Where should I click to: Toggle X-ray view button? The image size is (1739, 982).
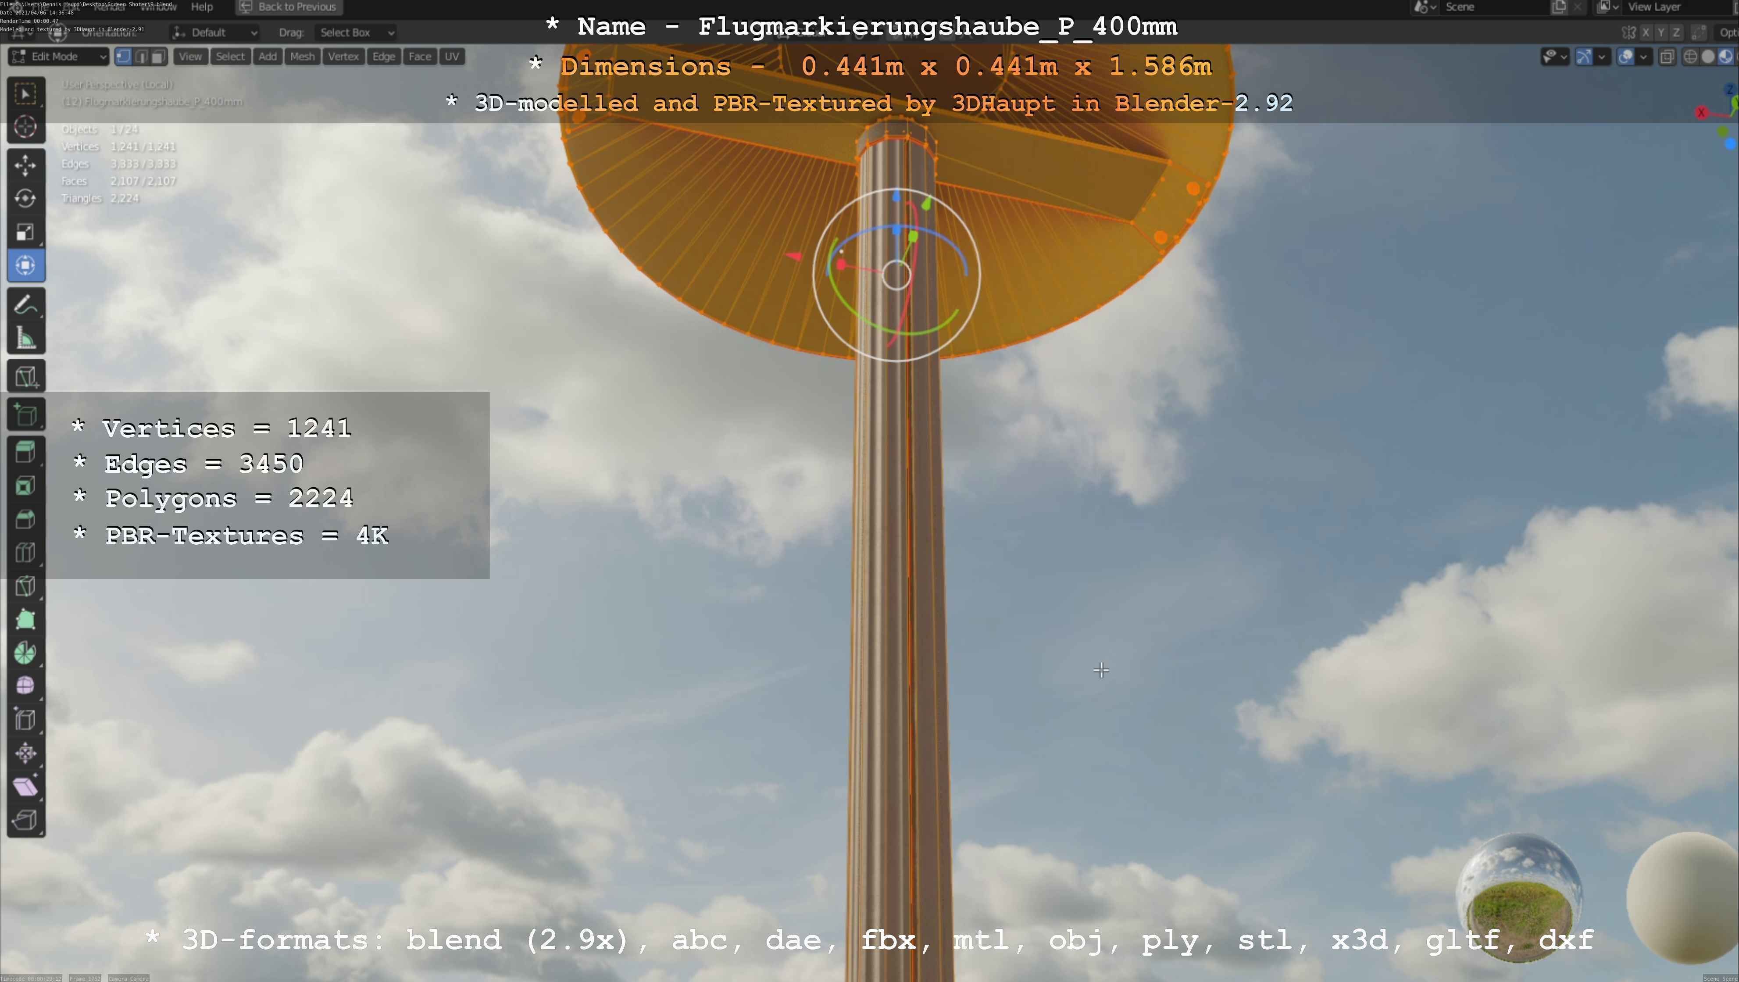[1667, 57]
